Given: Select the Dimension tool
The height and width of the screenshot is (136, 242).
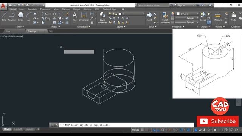Looking at the screenshot, I should (84, 17).
